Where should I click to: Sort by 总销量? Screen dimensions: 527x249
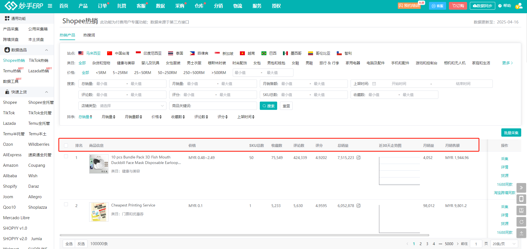coord(85,117)
